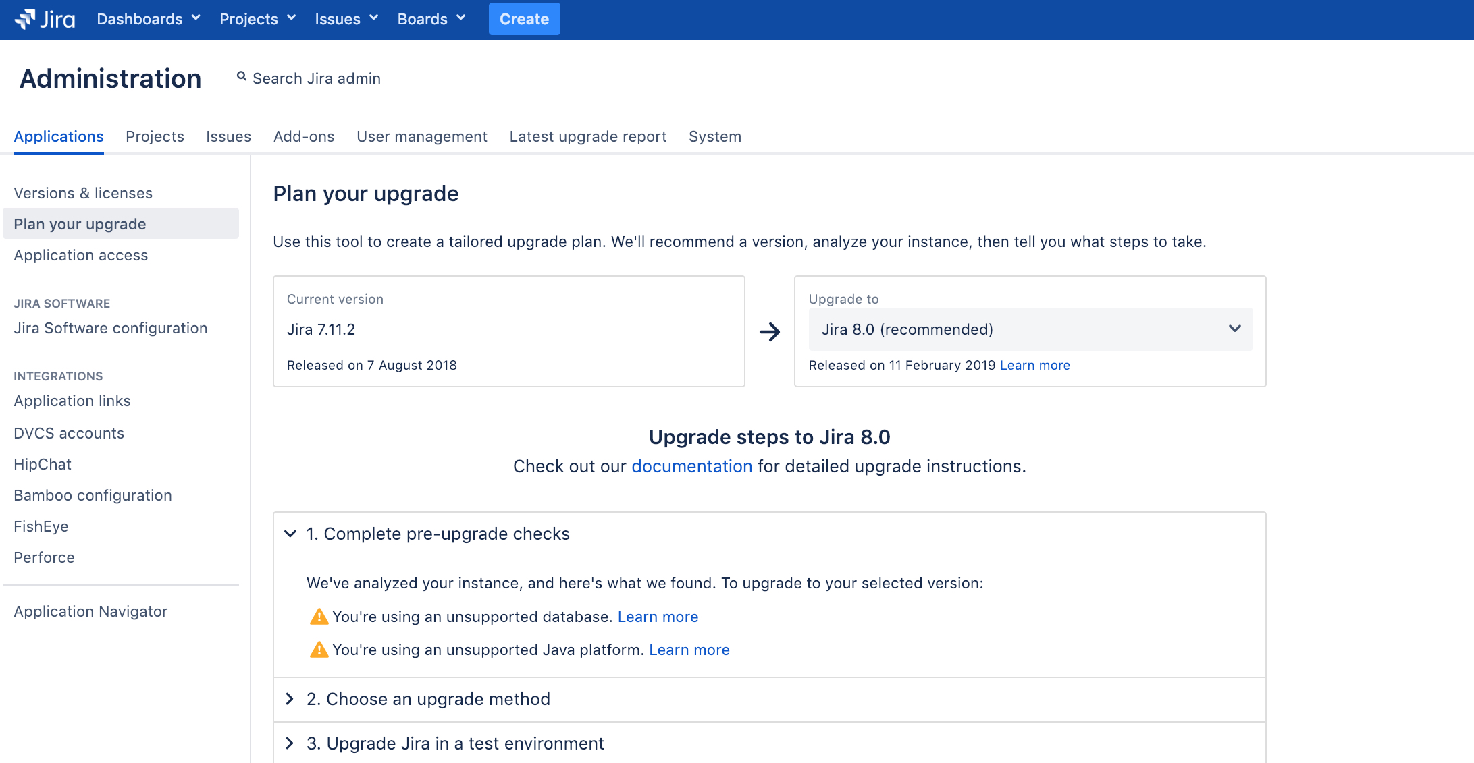Open the System tab

715,137
